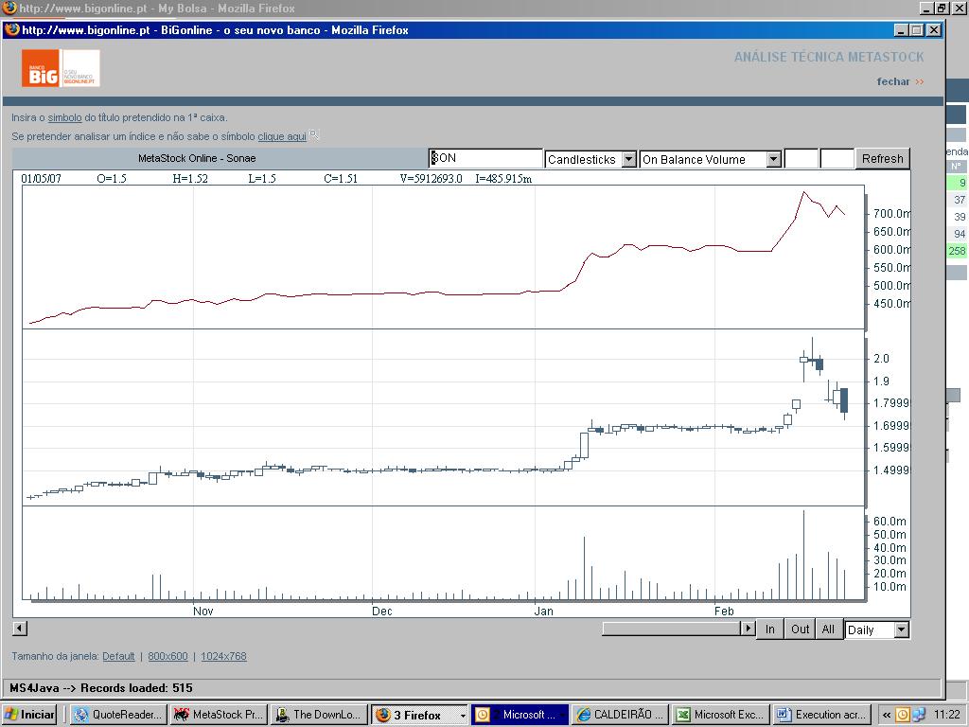The image size is (969, 727).
Task: Open the Daily periodicity dropdown
Action: [902, 629]
